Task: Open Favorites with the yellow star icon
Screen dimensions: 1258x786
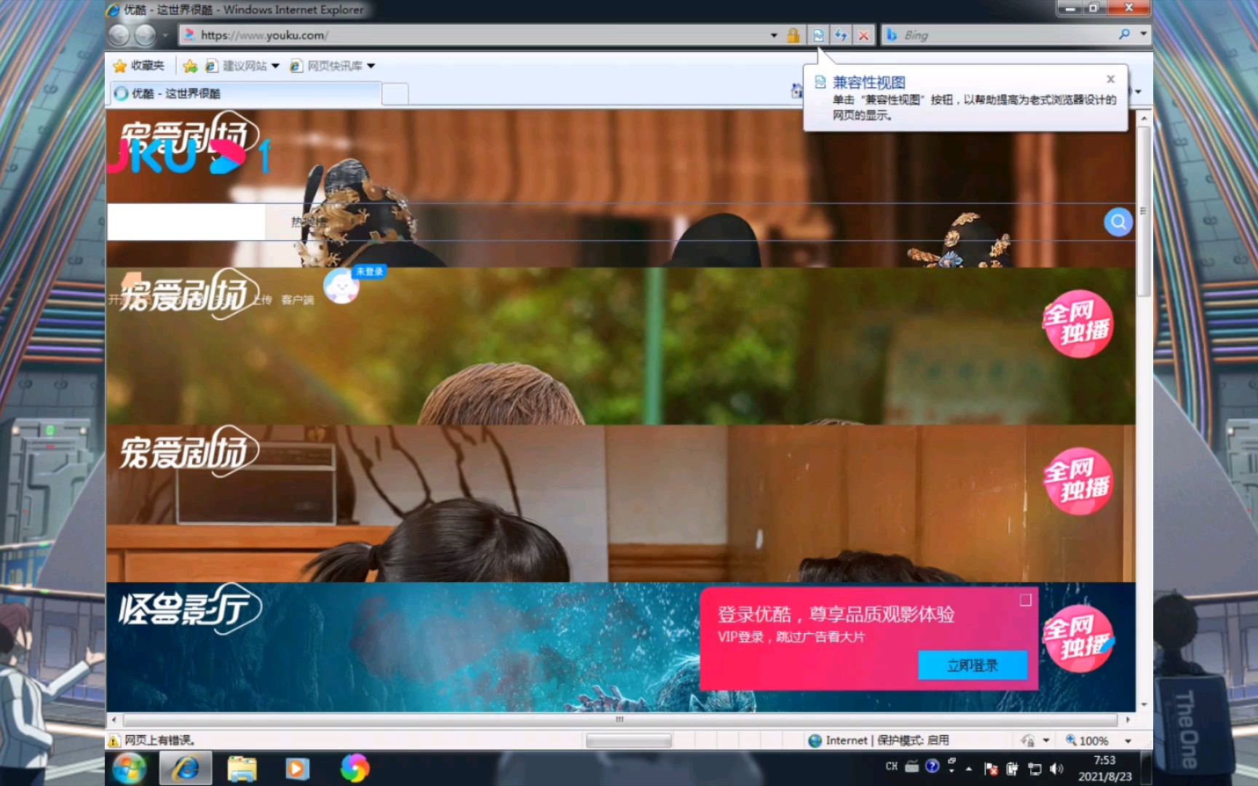Action: click(120, 65)
